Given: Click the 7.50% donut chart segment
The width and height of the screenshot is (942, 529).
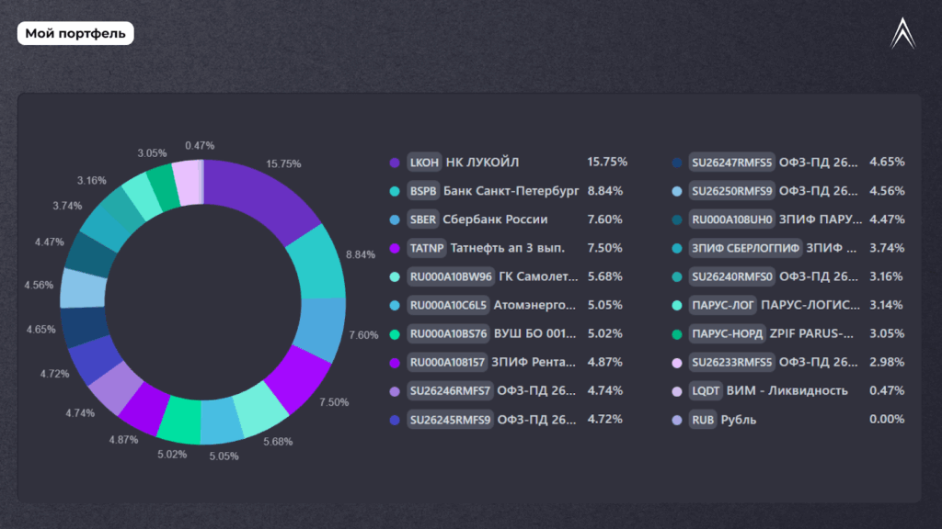Looking at the screenshot, I should click(x=298, y=379).
